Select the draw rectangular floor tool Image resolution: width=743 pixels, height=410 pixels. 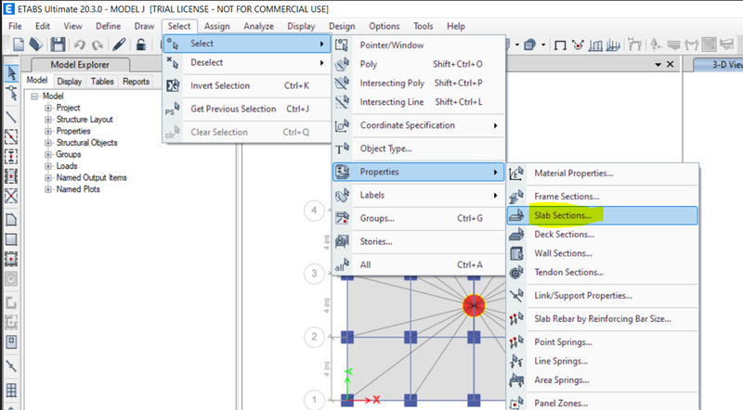[11, 239]
